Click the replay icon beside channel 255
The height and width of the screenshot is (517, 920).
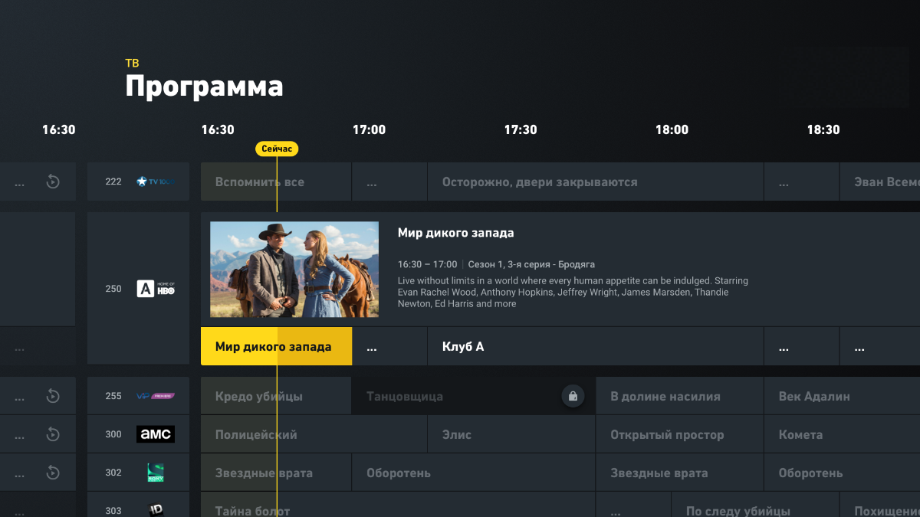click(x=53, y=396)
